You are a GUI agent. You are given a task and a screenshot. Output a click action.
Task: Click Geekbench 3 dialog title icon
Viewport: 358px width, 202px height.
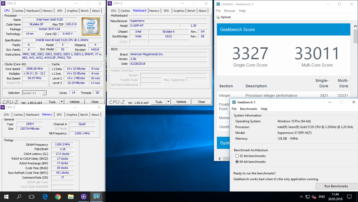pos(234,102)
